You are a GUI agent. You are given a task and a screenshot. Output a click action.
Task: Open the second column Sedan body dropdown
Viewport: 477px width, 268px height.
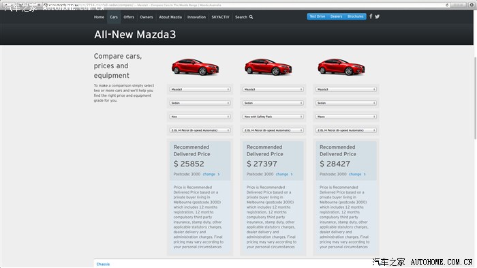point(273,103)
